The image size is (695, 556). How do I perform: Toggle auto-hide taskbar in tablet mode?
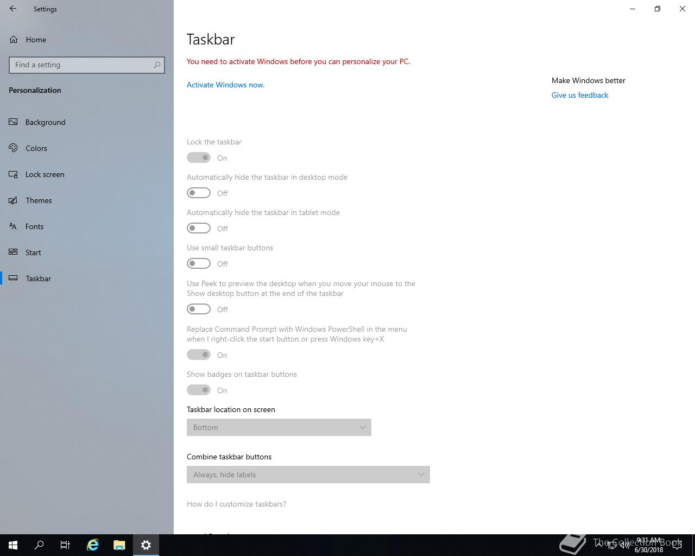point(199,228)
